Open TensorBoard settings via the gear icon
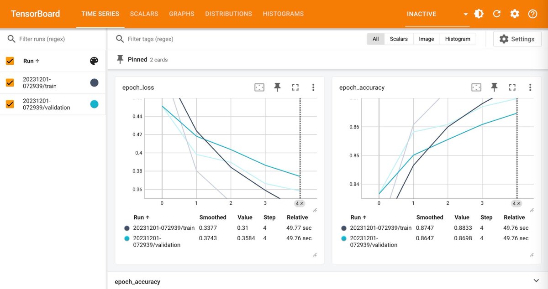 pyautogui.click(x=515, y=14)
